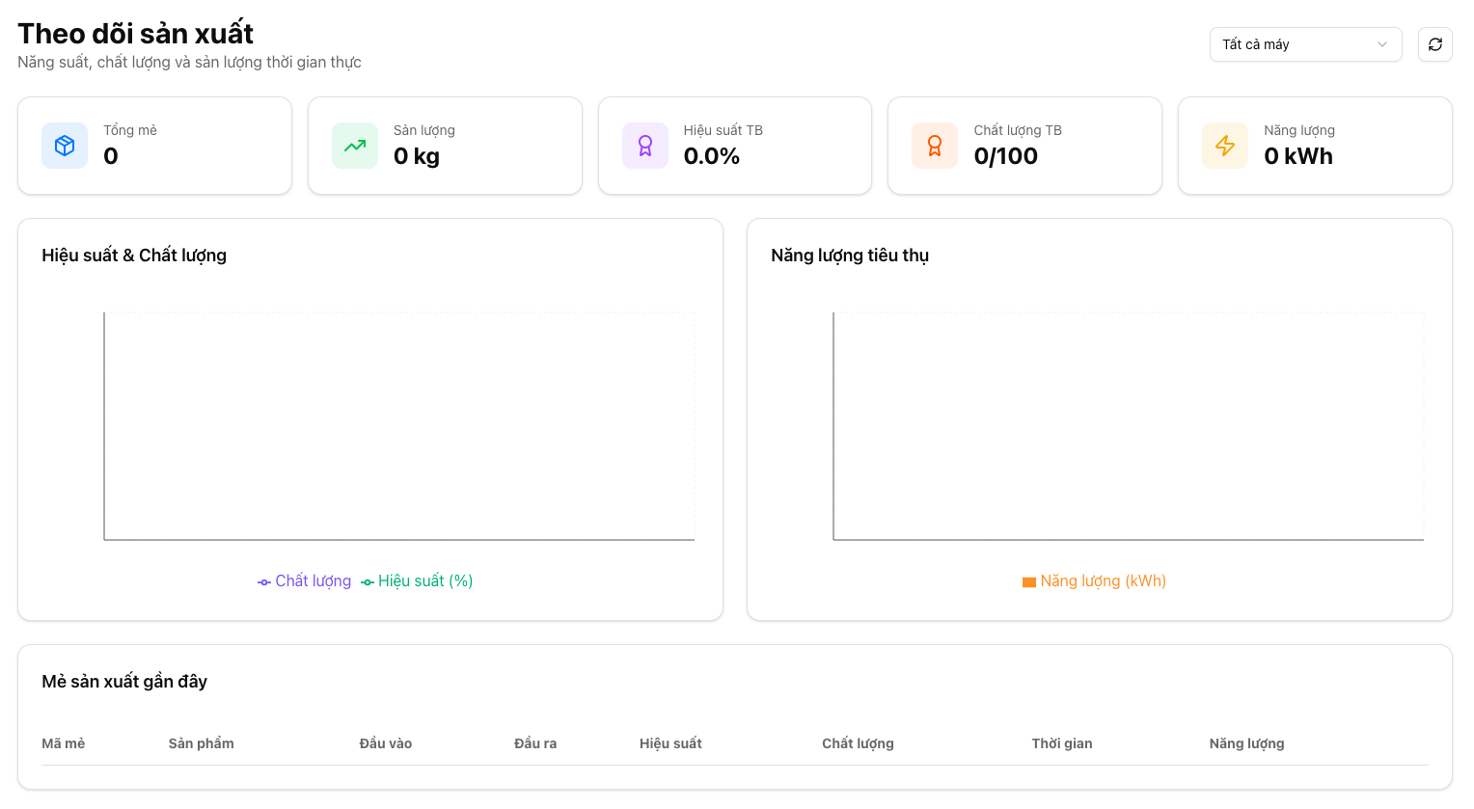
Task: Click the Sản phẩm column header
Action: pos(201,743)
